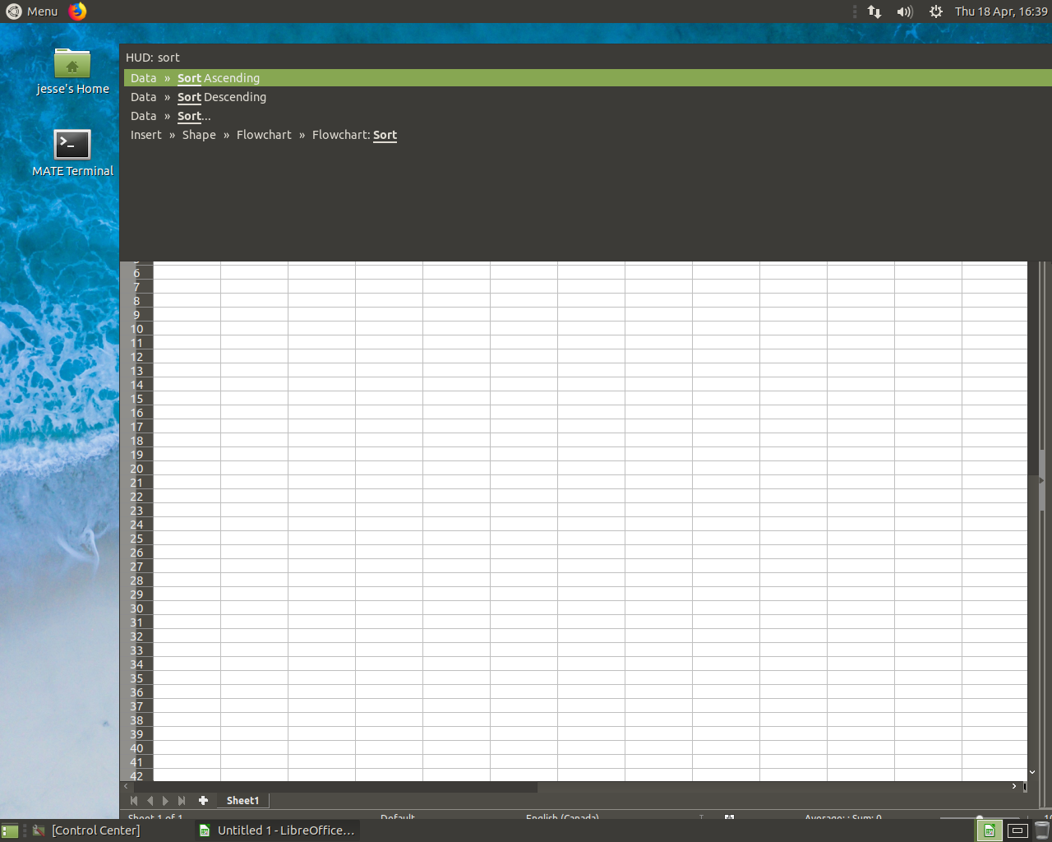The height and width of the screenshot is (842, 1052).
Task: Select Data » Sort Ascending HUD result
Action: pos(588,78)
